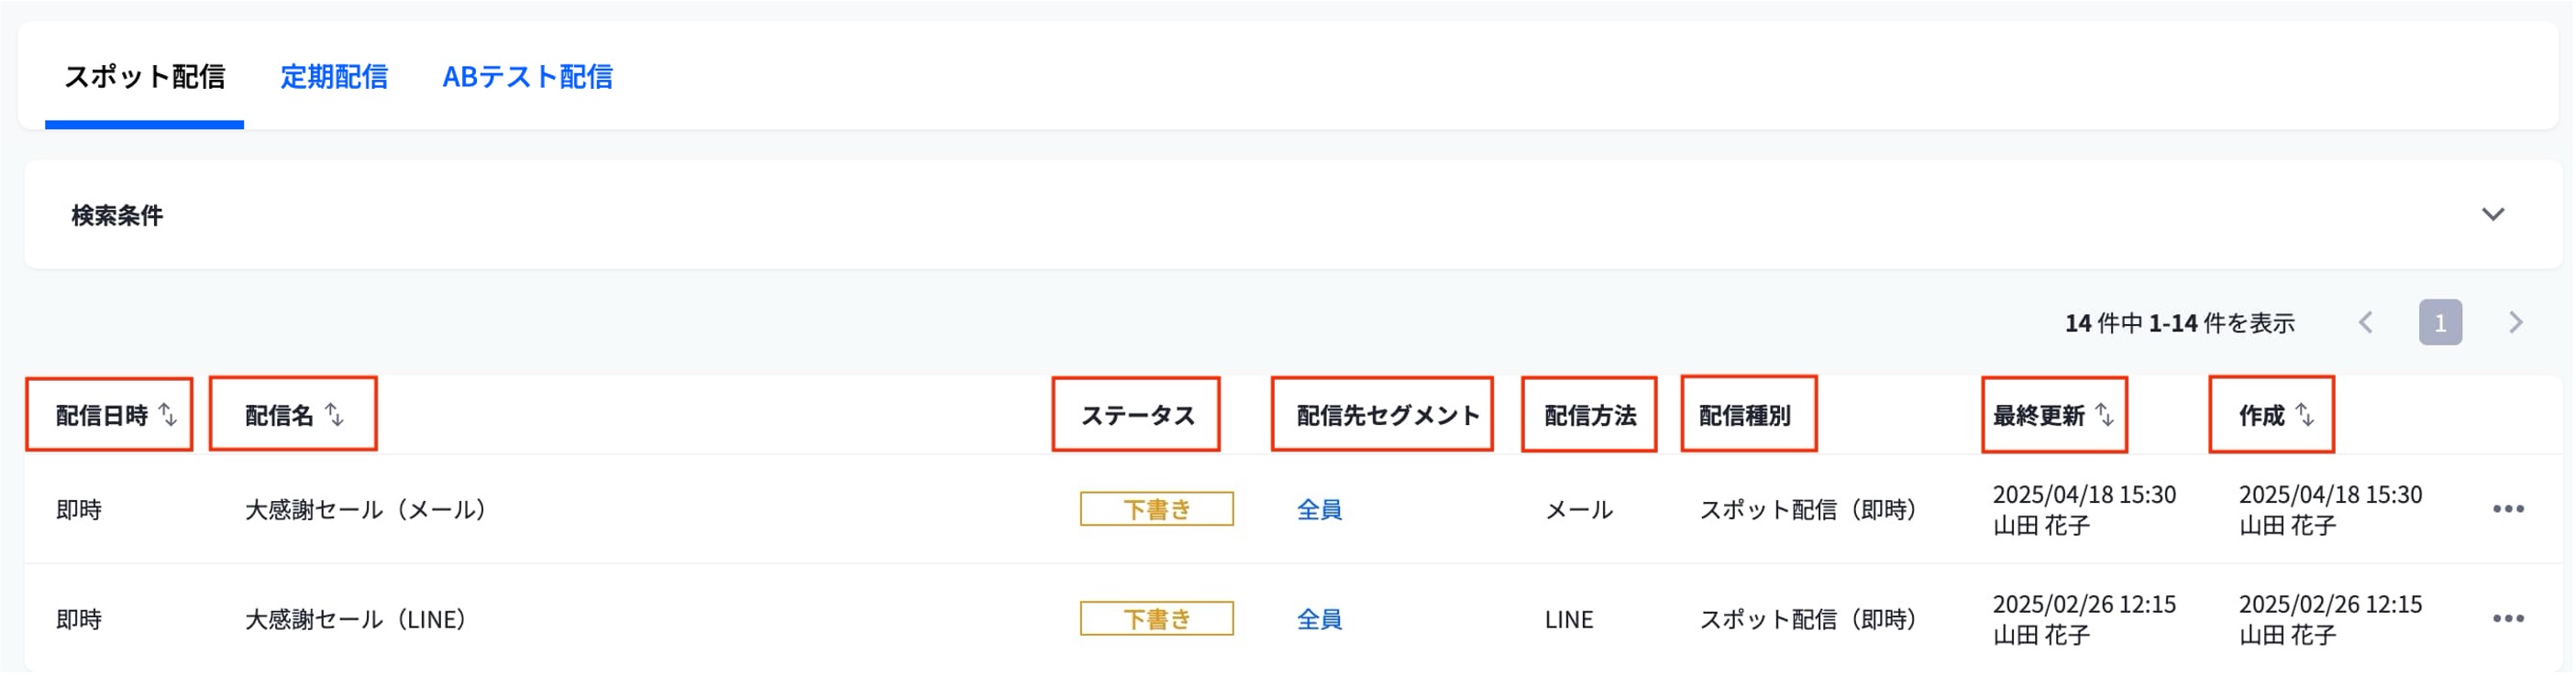Sort the list by 最終更新
The width and height of the screenshot is (2576, 675).
pos(2104,414)
